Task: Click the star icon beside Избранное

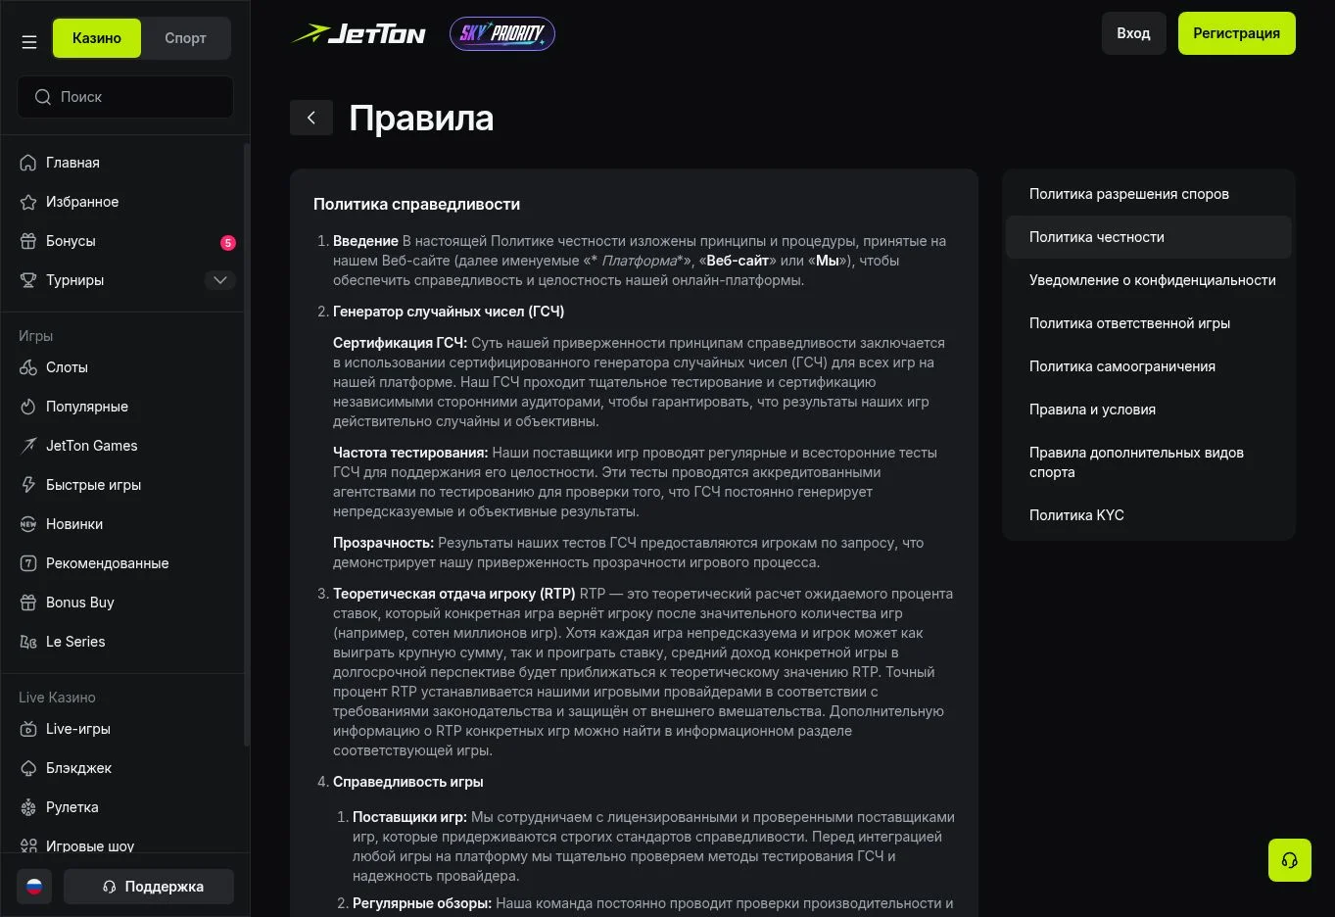Action: pyautogui.click(x=28, y=202)
